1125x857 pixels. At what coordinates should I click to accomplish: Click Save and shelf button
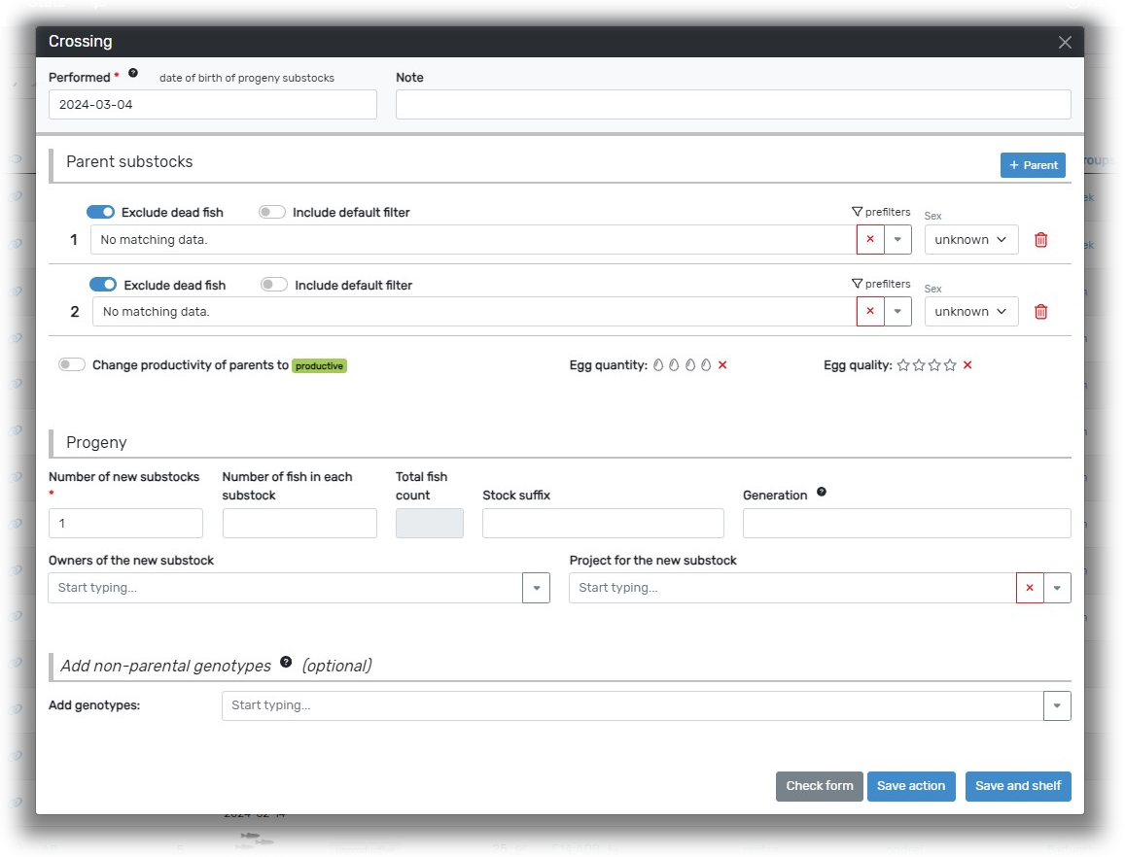1017,786
